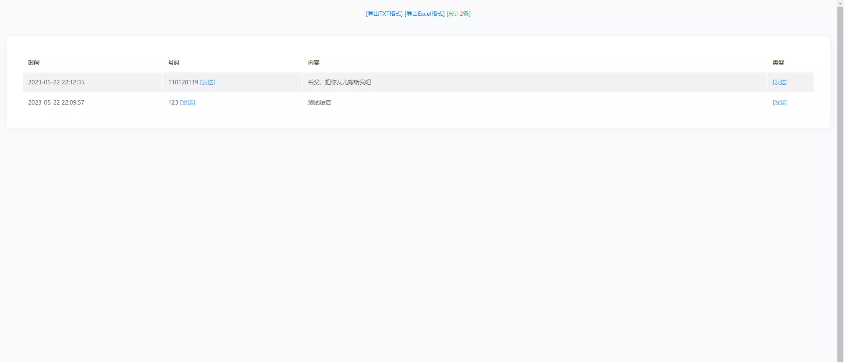Select the timestamp 2023-05-22 22:09:57 cell

pyautogui.click(x=56, y=102)
